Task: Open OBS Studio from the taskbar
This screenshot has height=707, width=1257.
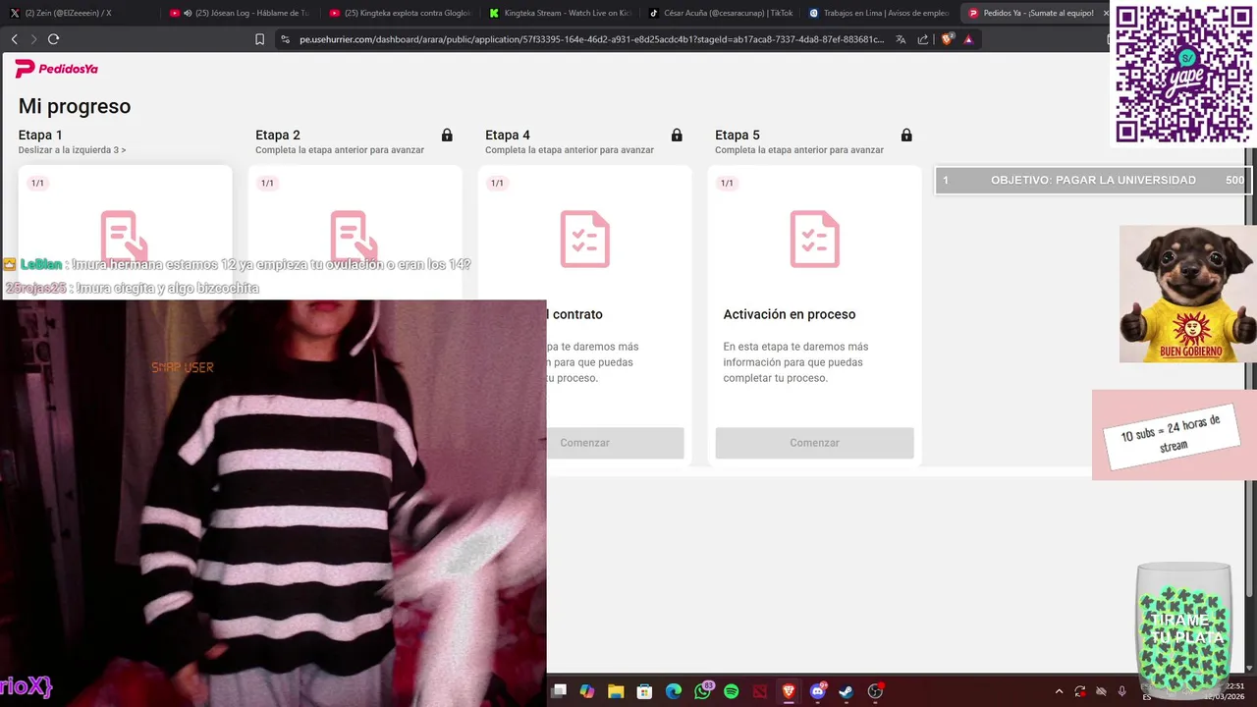Action: click(875, 691)
